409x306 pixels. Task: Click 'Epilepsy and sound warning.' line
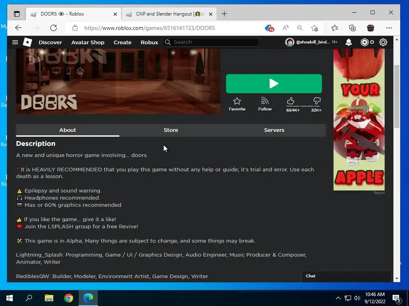click(x=63, y=191)
